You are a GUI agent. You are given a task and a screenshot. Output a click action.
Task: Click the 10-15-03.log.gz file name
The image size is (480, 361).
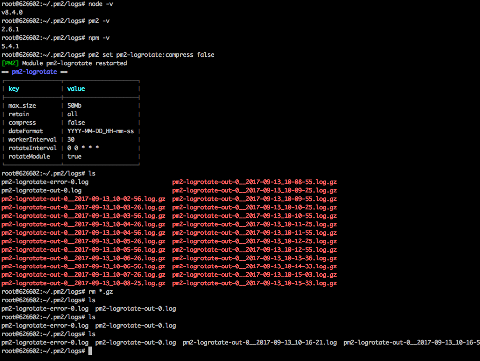(x=254, y=275)
